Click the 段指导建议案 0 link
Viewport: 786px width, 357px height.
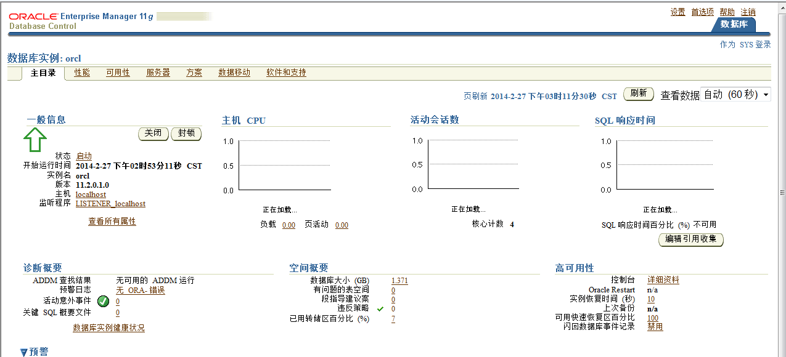tap(393, 299)
